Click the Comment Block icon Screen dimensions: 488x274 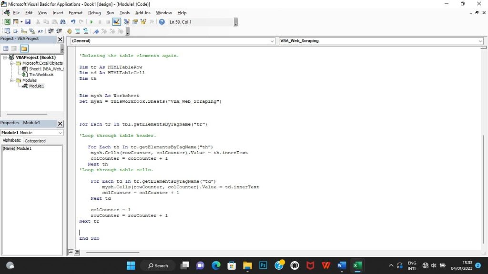point(78,31)
